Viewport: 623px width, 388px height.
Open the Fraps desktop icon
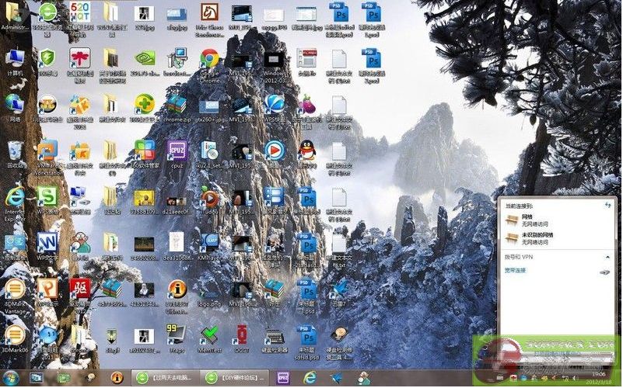[x=177, y=336]
